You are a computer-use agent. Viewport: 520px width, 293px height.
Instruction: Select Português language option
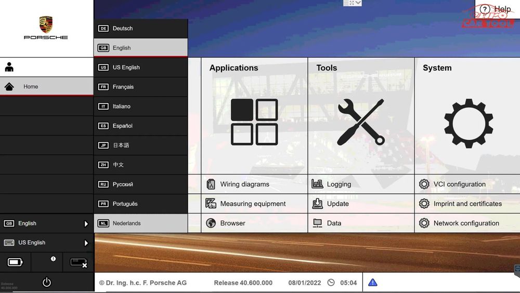[x=140, y=204]
